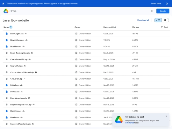Open ImprovedAssistants.zip file name
The width and height of the screenshot is (172, 129).
tap(20, 124)
